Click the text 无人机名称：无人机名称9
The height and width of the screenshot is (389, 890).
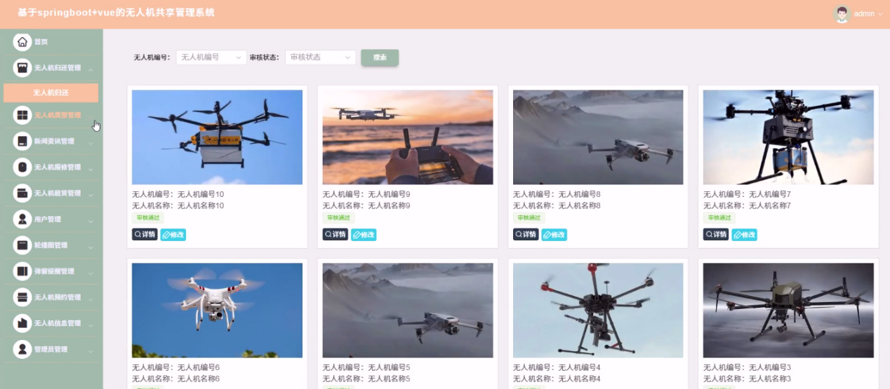point(366,206)
